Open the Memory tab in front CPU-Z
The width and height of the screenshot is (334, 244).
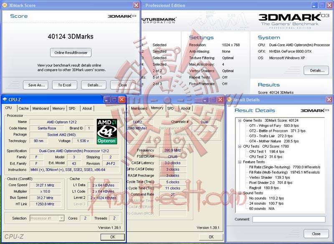pyautogui.click(x=58, y=108)
